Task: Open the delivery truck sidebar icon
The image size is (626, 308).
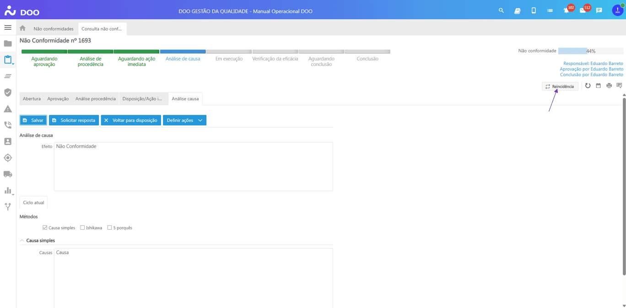Action: click(x=8, y=174)
